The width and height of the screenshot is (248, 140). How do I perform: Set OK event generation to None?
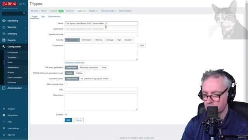click(104, 67)
